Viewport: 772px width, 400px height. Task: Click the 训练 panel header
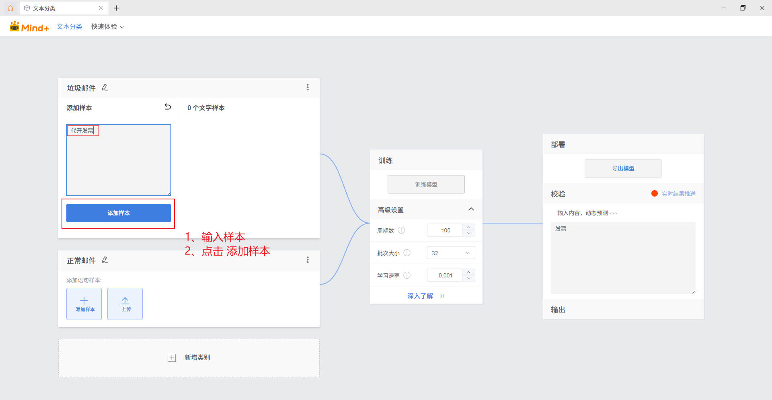click(426, 160)
